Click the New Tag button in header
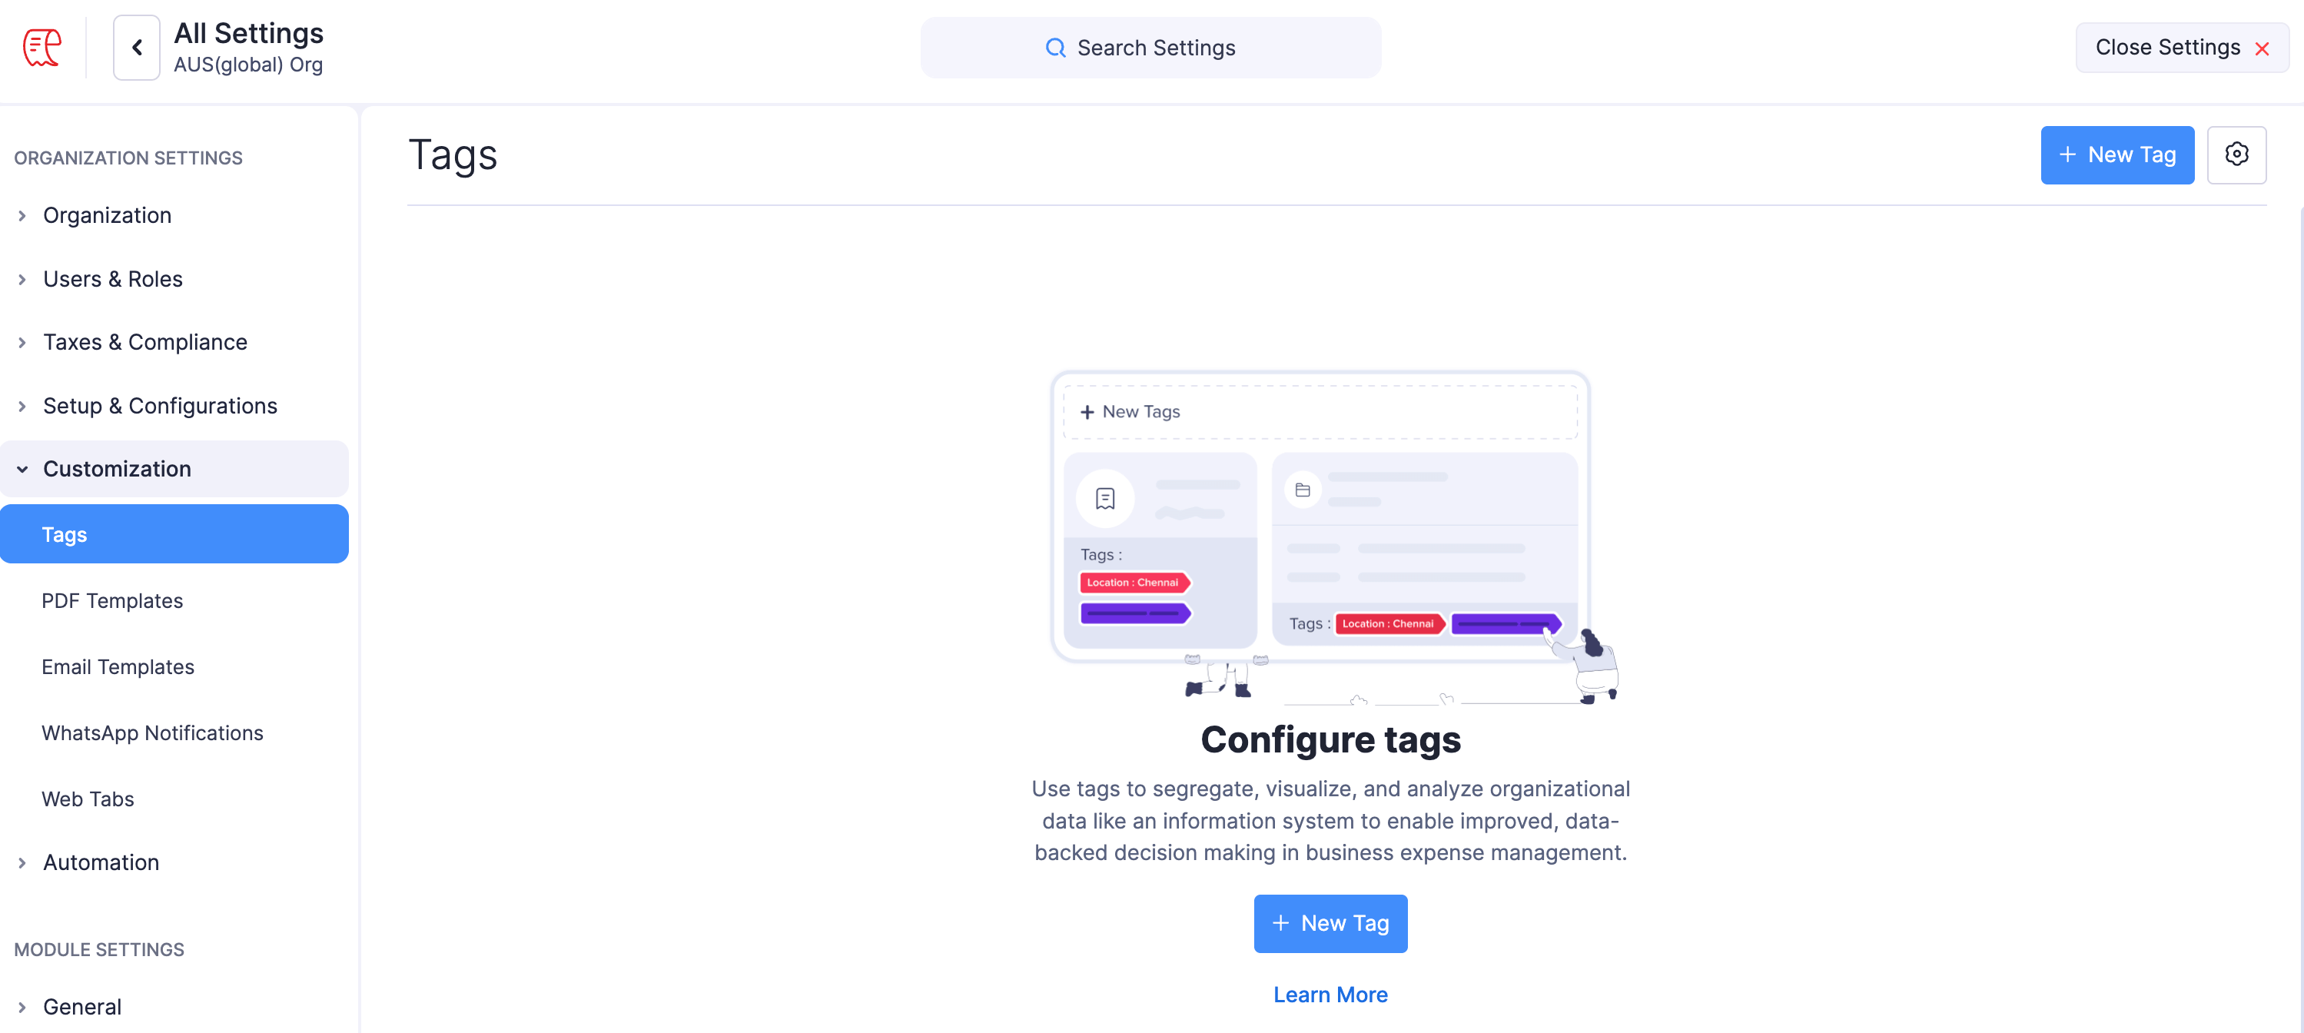This screenshot has height=1033, width=2304. coord(2117,154)
